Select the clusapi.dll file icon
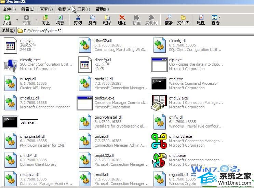 (x=11, y=83)
